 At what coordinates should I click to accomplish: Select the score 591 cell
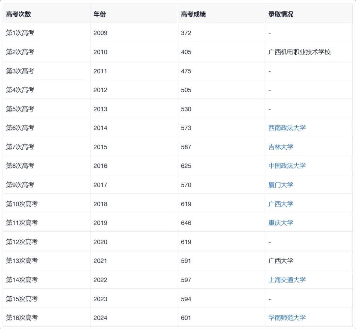pyautogui.click(x=222, y=261)
